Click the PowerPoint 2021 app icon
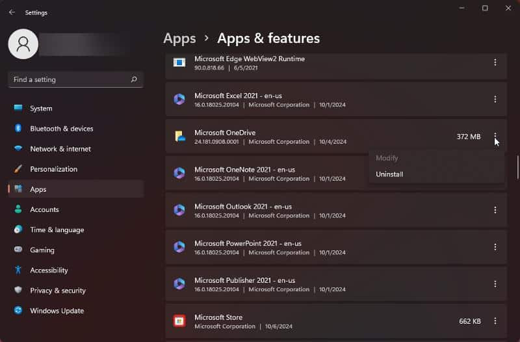520x342 pixels. (179, 247)
